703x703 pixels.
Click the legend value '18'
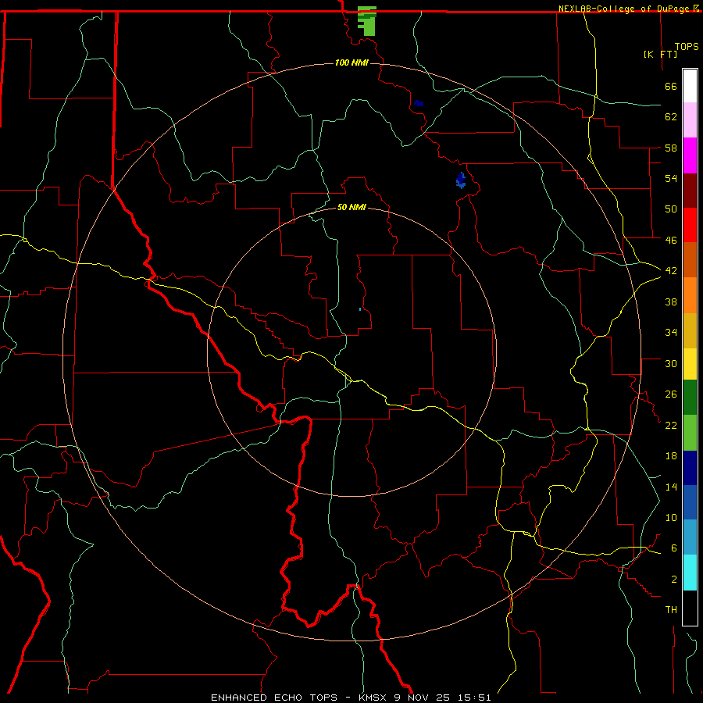click(671, 456)
